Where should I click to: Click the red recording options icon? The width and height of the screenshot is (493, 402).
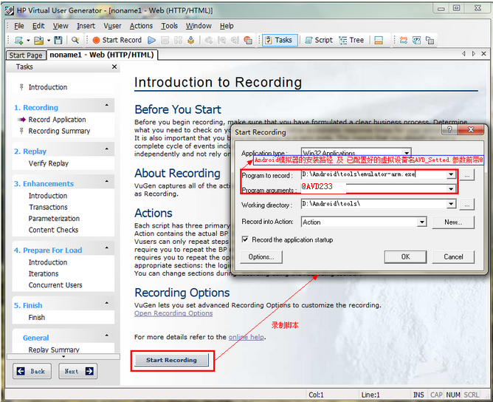(248, 41)
